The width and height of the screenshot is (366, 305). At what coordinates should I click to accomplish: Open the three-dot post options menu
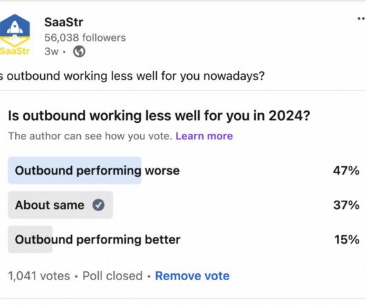coord(361,19)
